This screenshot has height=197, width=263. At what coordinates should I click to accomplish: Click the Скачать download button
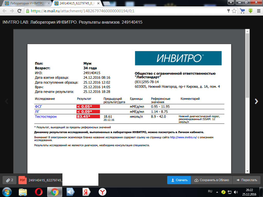tap(179, 180)
